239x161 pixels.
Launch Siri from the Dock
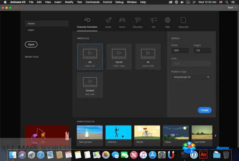tap(22, 155)
